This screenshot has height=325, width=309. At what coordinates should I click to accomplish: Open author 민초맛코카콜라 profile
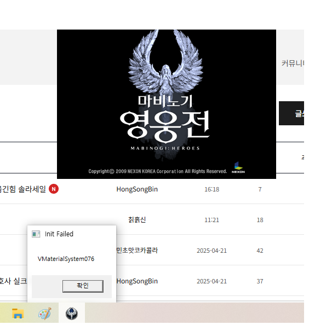(x=137, y=251)
